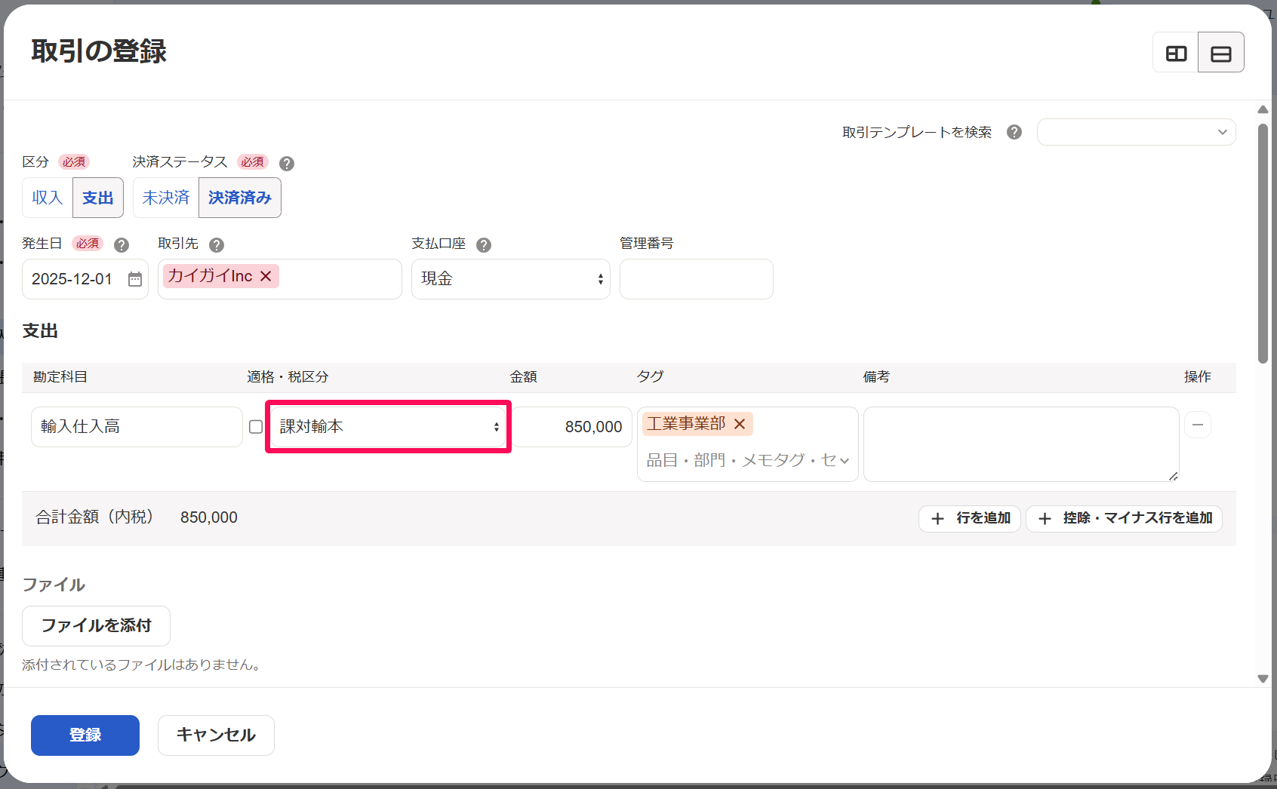Switch to the two-column split layout icon
Screen dimensions: 1277x789
pos(1176,53)
